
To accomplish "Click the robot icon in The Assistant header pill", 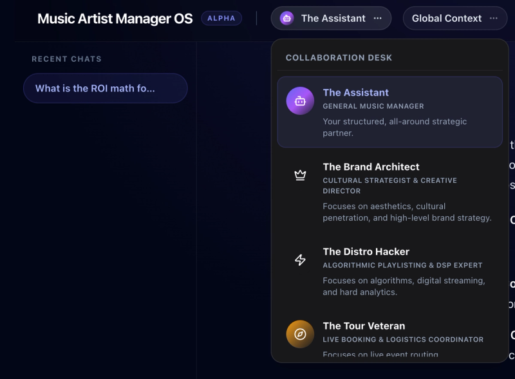I will (286, 19).
